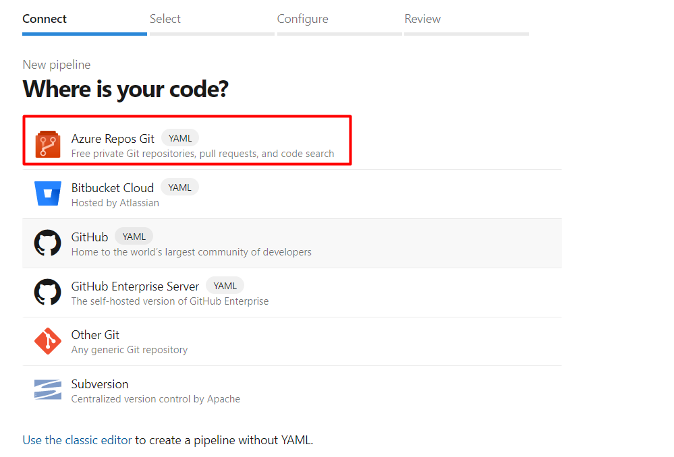Choose the Other Git title
674x457 pixels.
pyautogui.click(x=95, y=335)
